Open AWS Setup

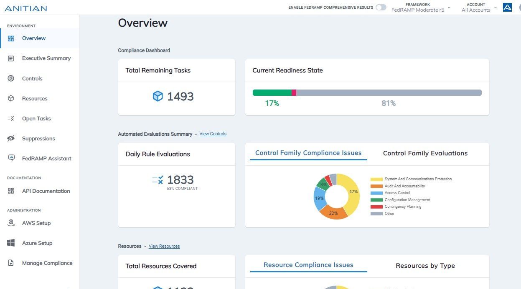pos(40,223)
